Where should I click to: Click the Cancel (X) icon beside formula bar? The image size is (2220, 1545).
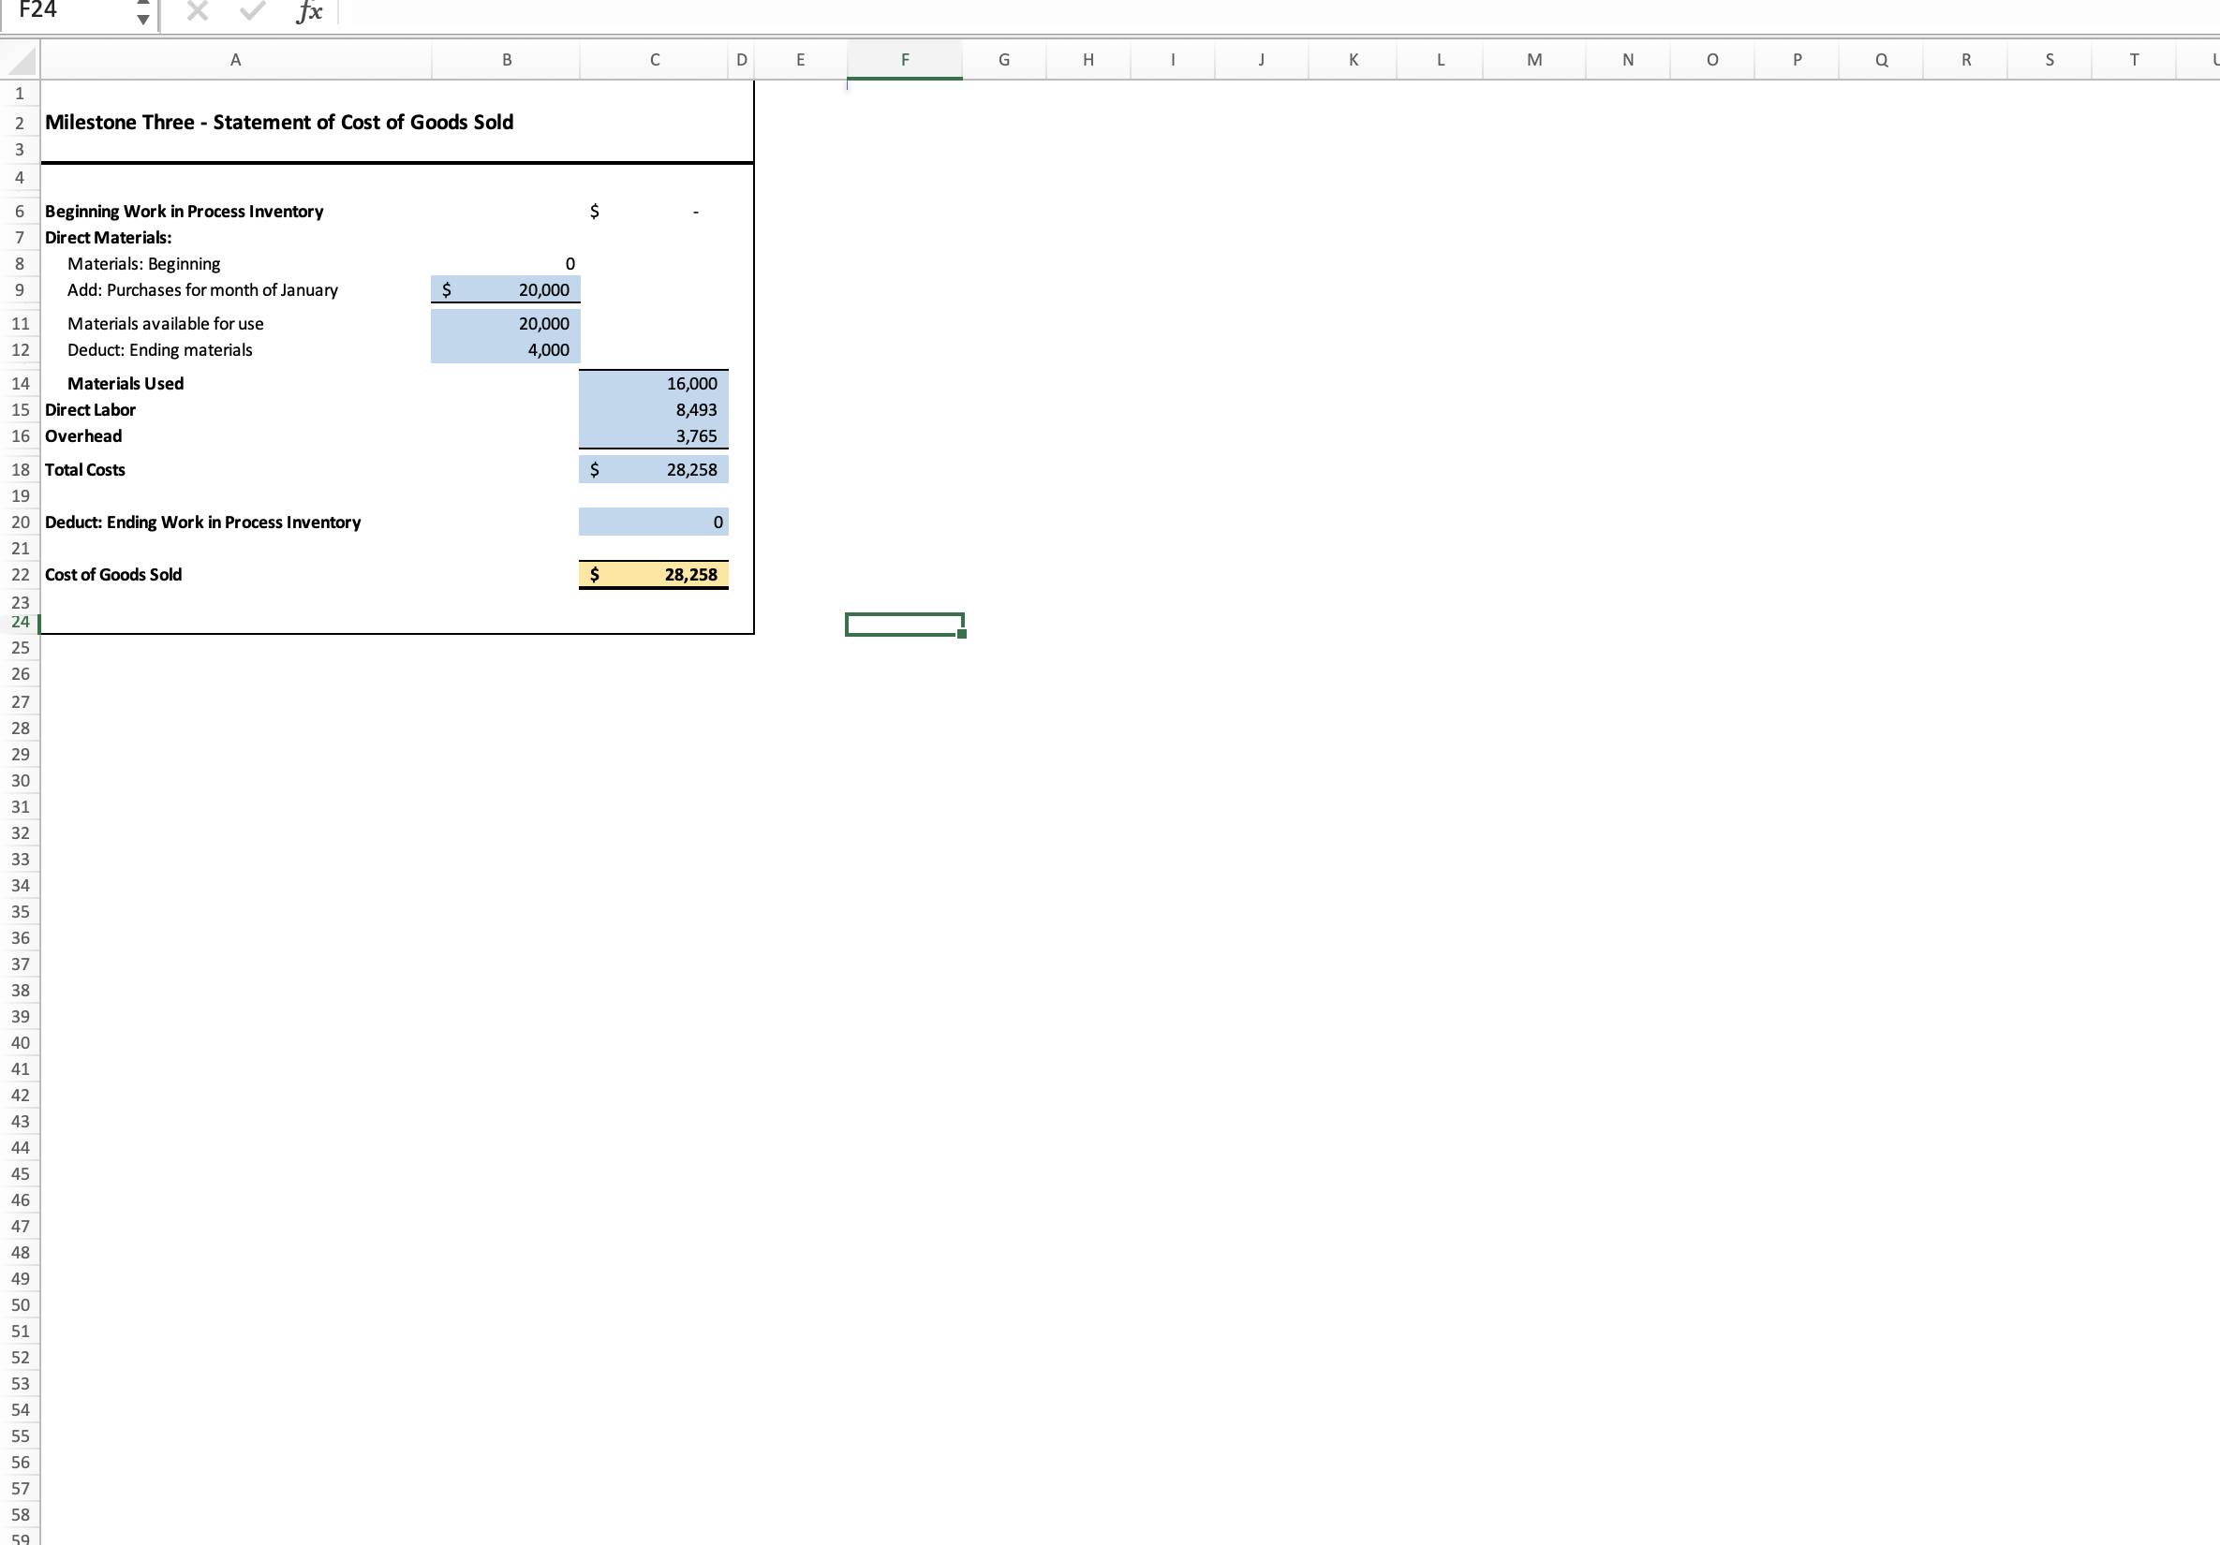[198, 11]
